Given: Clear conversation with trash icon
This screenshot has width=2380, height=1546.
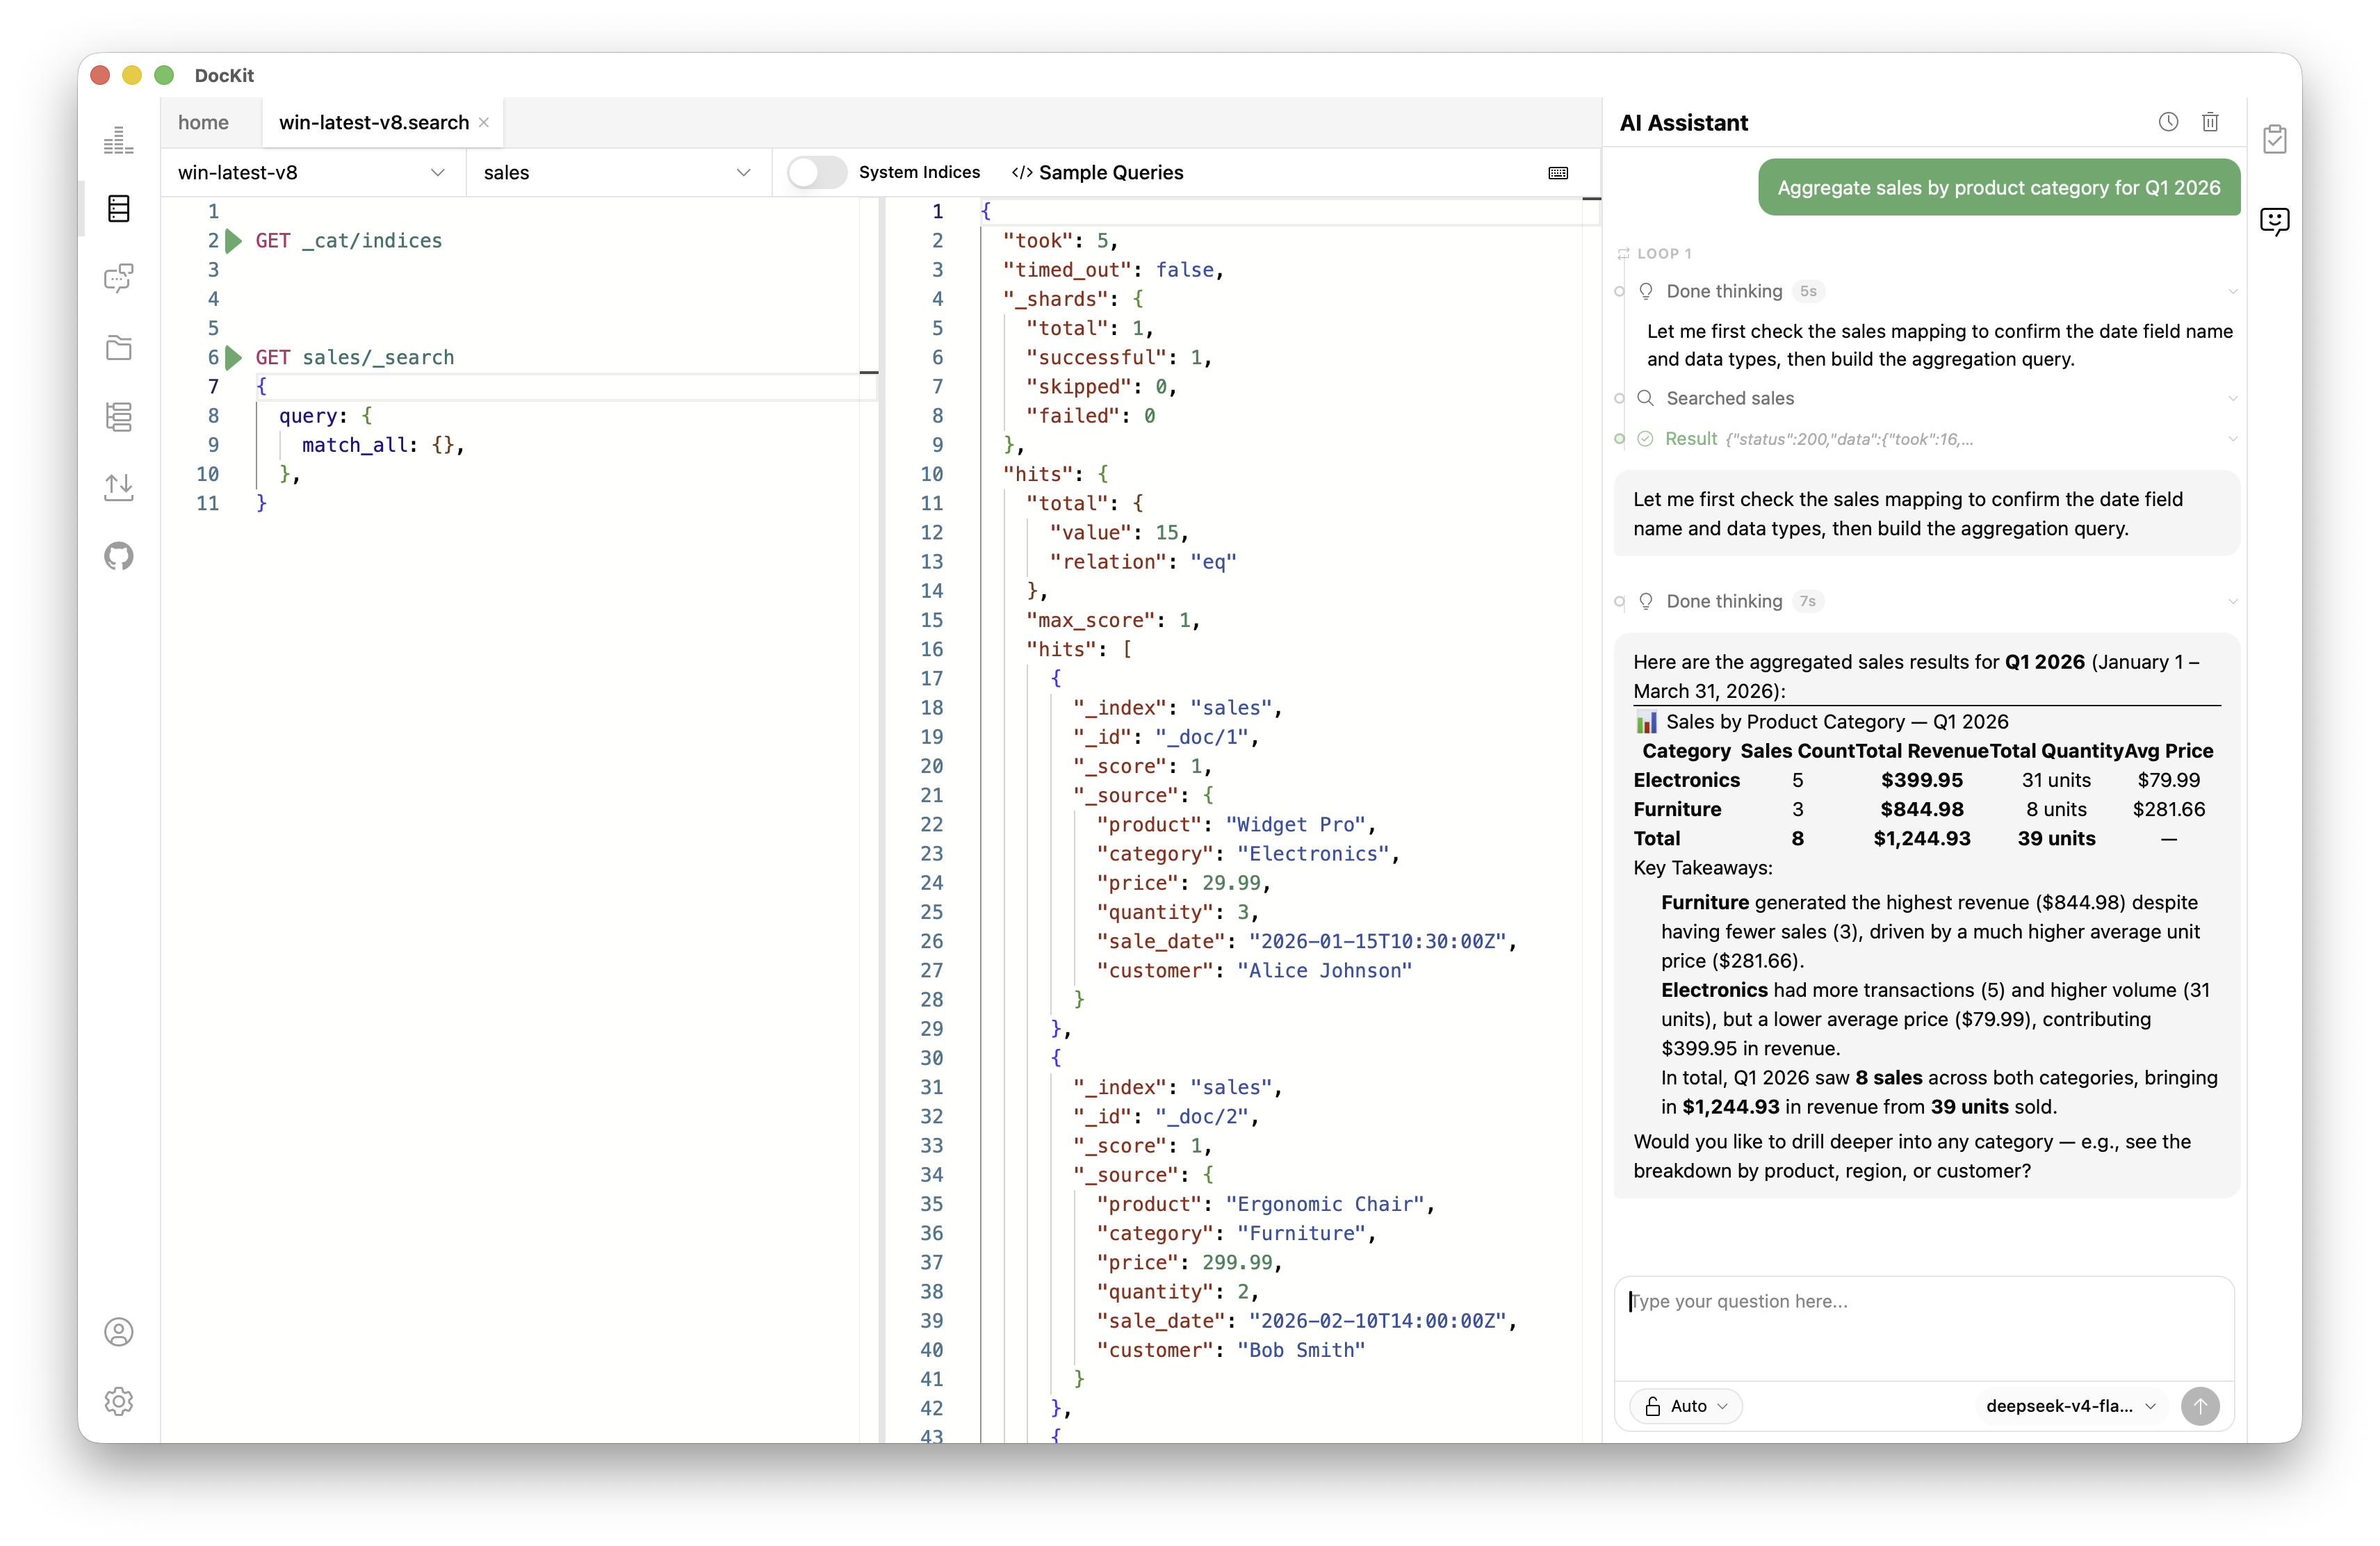Looking at the screenshot, I should [x=2210, y=122].
